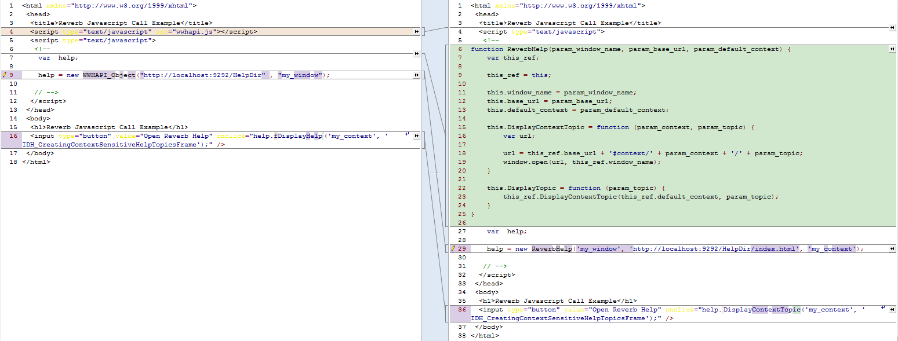
Task: Click word-wrap indicator on left line 16
Action: pos(407,134)
